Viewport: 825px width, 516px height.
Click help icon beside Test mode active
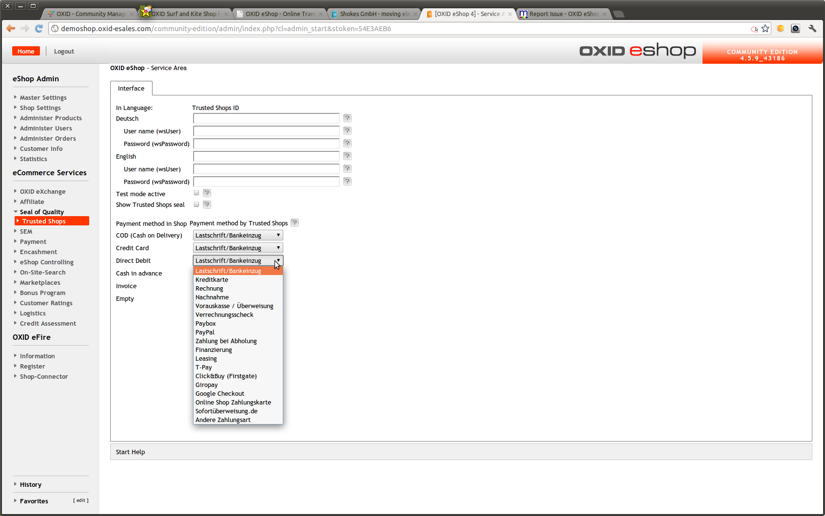tap(207, 193)
